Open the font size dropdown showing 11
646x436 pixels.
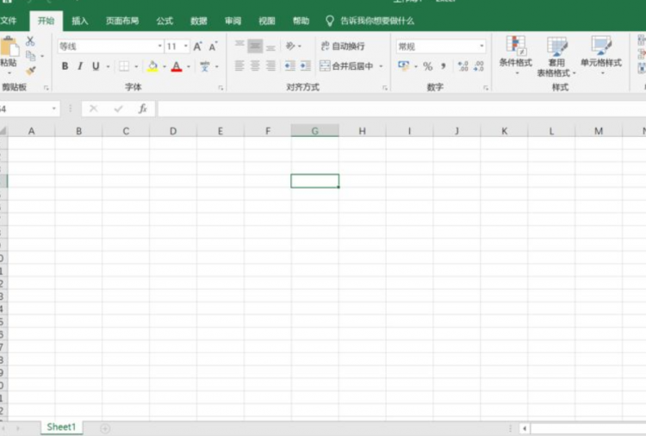[x=186, y=47]
